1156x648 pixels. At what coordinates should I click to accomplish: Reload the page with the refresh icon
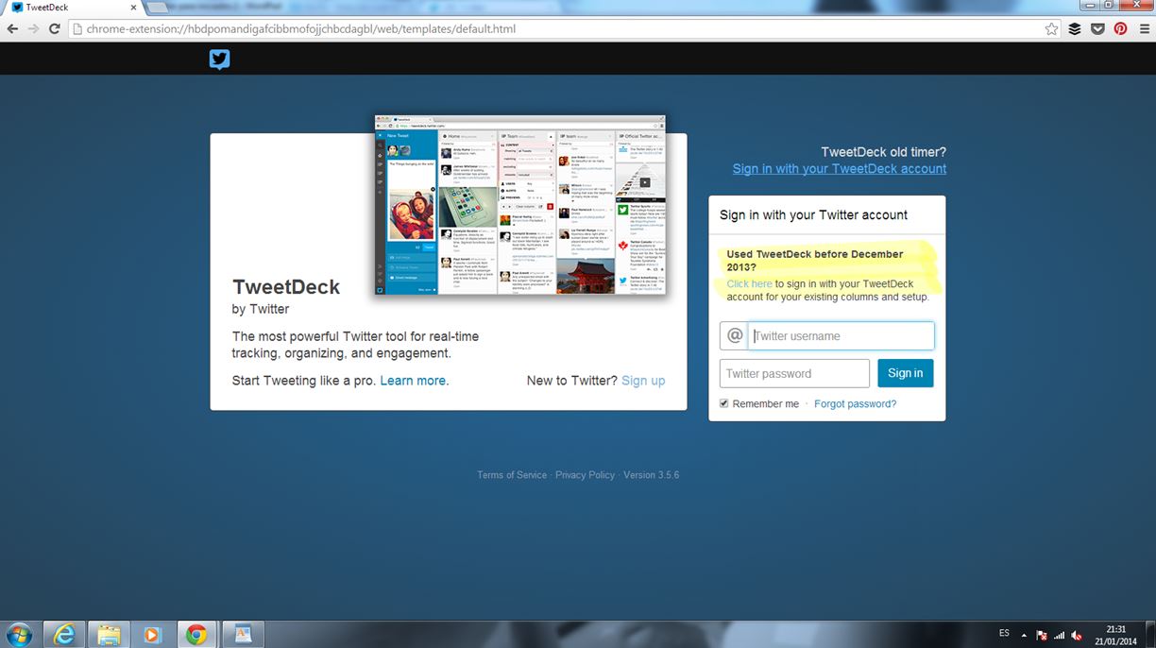(55, 29)
